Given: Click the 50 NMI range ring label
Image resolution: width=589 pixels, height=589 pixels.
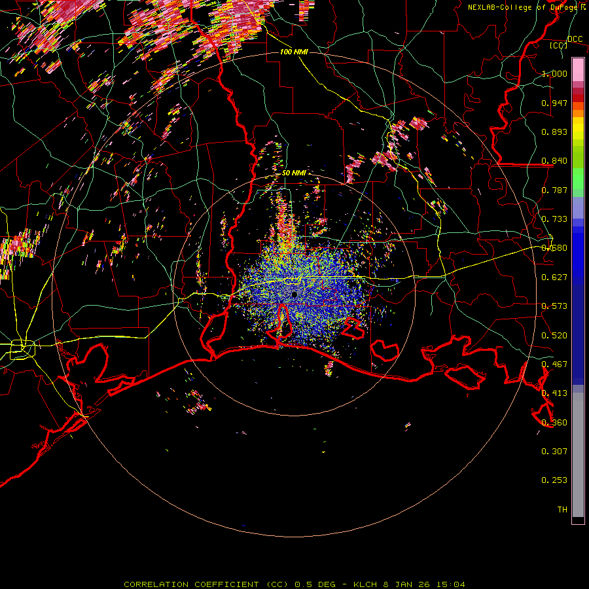Looking at the screenshot, I should tap(294, 173).
